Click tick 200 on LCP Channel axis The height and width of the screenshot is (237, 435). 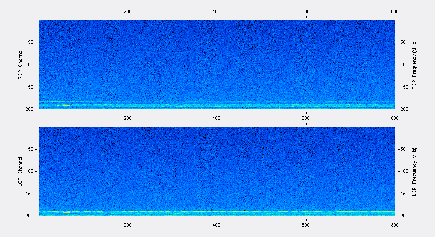(30, 216)
